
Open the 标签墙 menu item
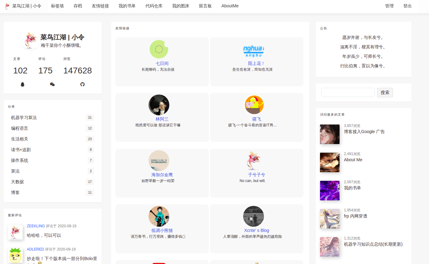(x=57, y=6)
